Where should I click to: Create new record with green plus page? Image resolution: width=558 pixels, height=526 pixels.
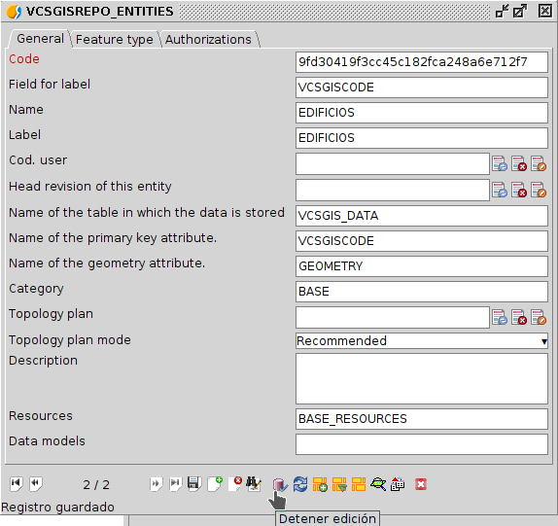tap(215, 484)
